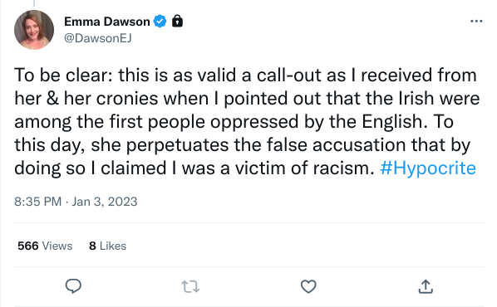497x307 pixels.
Task: Open the 566 Views count
Action: 45,246
